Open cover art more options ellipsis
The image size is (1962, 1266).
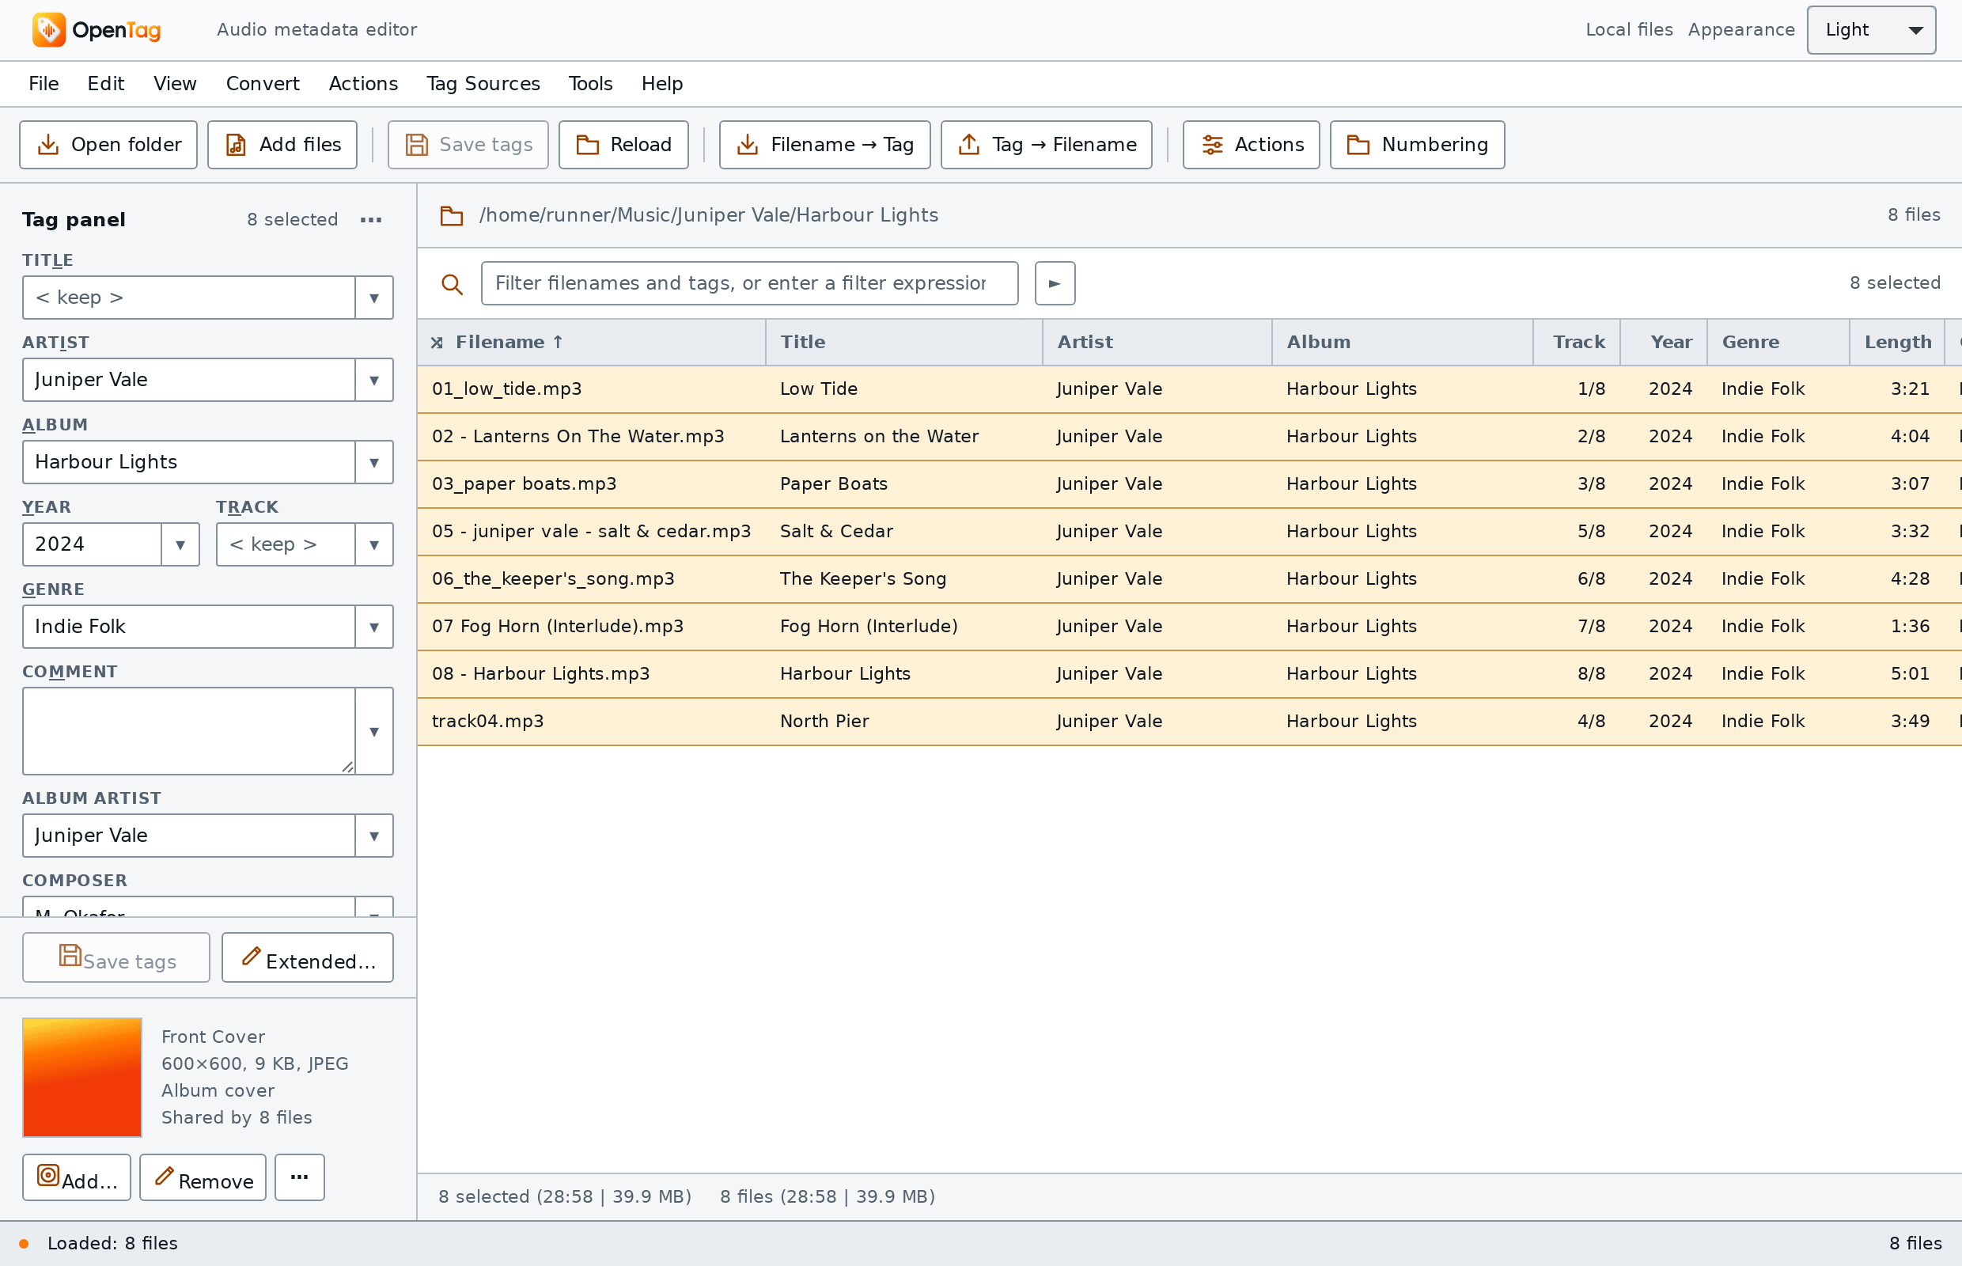(x=299, y=1177)
